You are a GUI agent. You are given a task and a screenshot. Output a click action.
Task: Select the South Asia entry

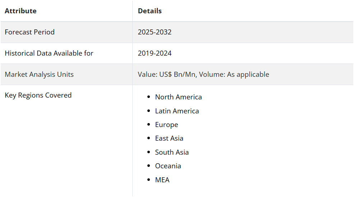click(x=172, y=153)
